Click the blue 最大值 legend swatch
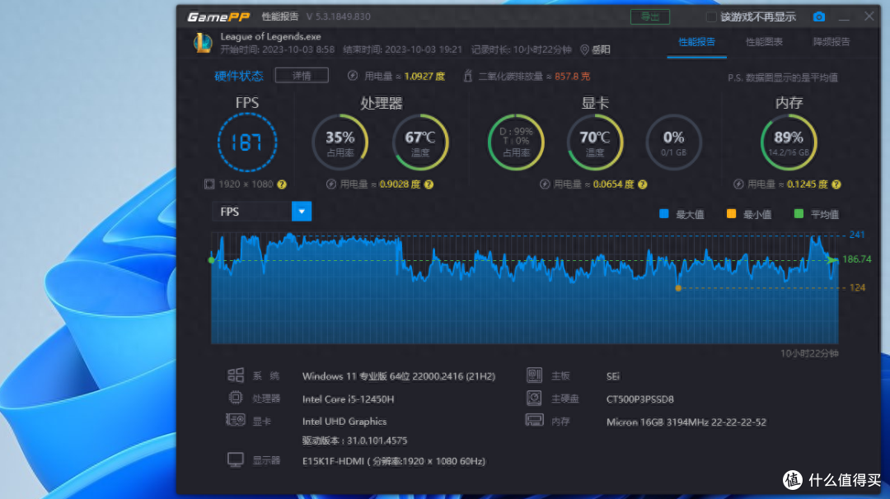This screenshot has height=499, width=890. point(663,214)
